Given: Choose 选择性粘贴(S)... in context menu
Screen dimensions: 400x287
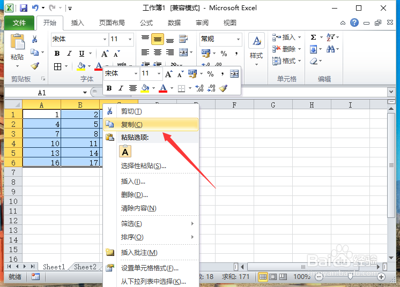Looking at the screenshot, I should click(x=151, y=166).
